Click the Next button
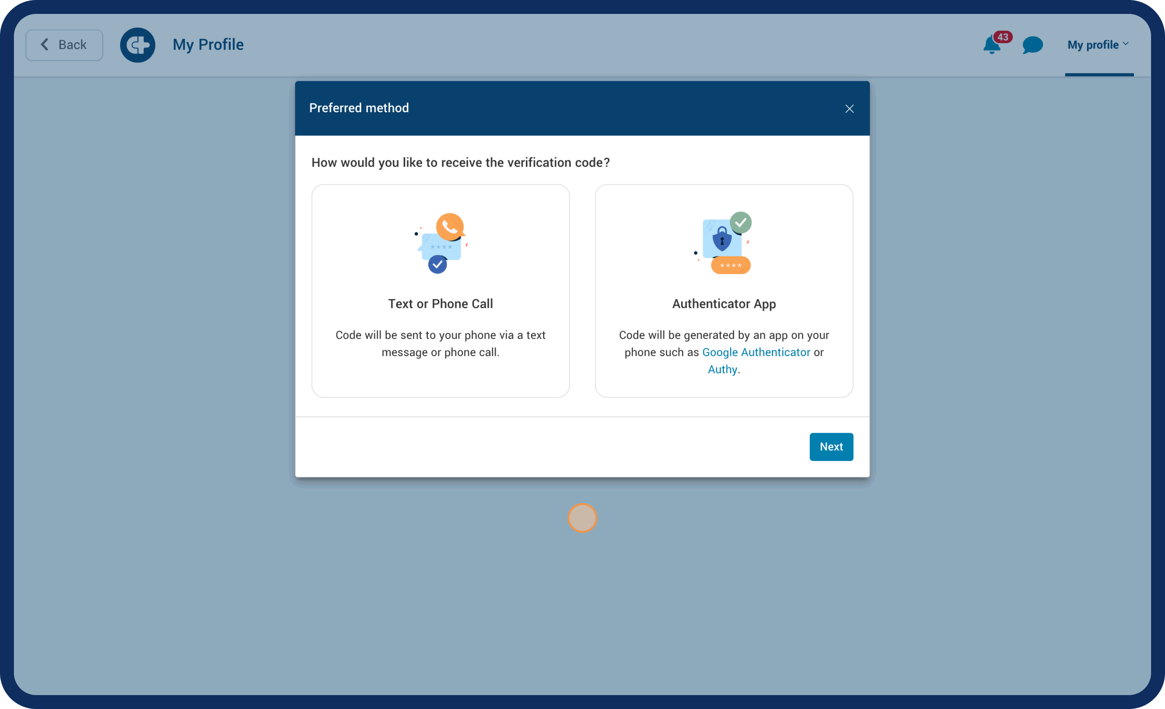Image resolution: width=1165 pixels, height=709 pixels. point(831,447)
